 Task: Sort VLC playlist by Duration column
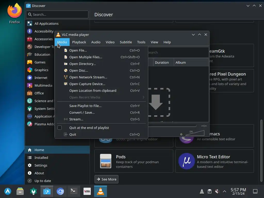[x=163, y=62]
